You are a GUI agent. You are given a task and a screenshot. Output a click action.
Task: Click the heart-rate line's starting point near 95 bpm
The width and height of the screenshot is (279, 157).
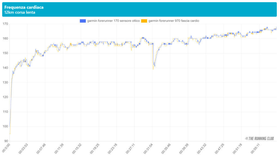point(10,134)
